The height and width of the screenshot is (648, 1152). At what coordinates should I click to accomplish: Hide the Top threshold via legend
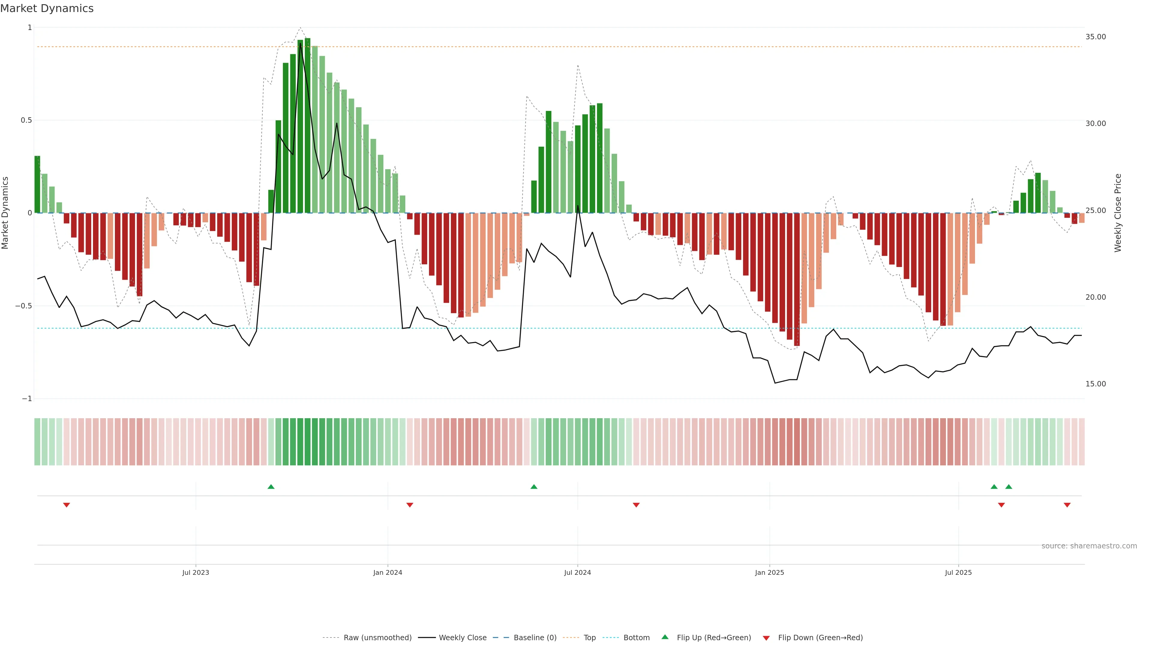coord(589,638)
